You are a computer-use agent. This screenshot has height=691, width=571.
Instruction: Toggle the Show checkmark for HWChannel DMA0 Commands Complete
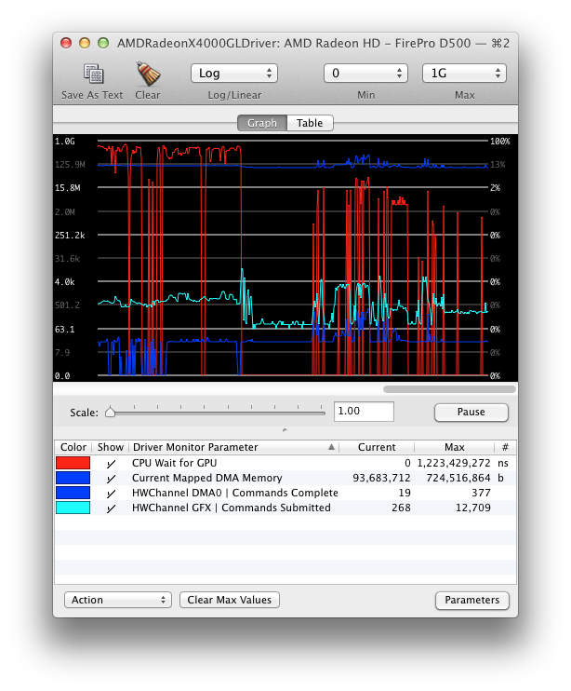pos(111,494)
